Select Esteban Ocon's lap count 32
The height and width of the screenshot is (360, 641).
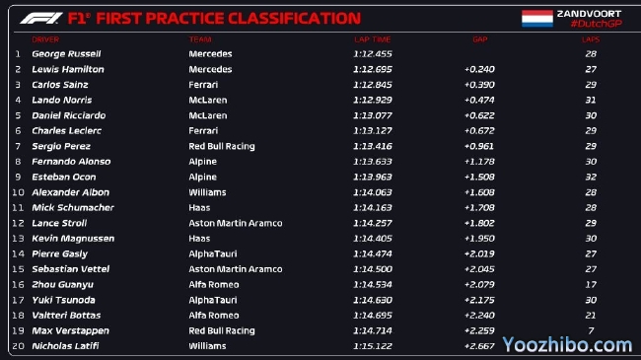[591, 178]
